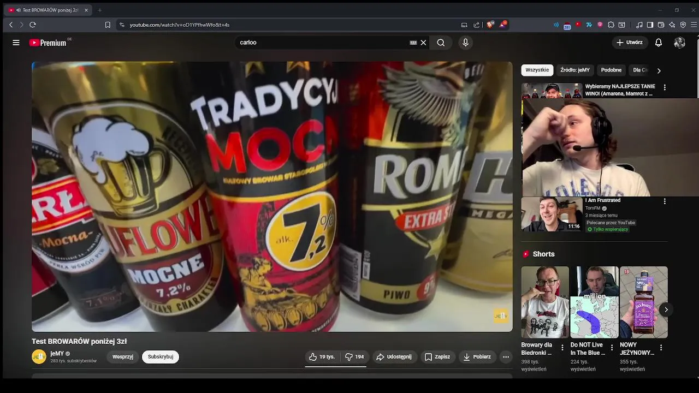Image resolution: width=699 pixels, height=393 pixels.
Task: Open the I Am Frustrated video thumbnail
Action: [x=552, y=214]
